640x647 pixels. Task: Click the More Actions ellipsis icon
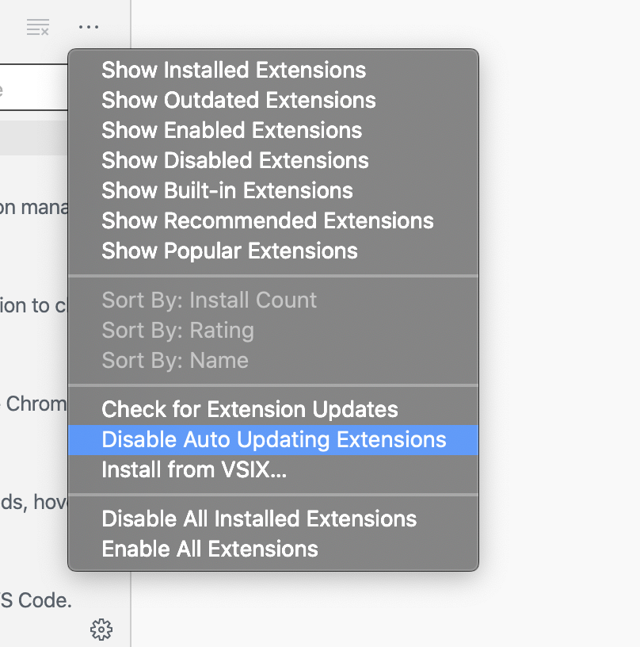89,27
